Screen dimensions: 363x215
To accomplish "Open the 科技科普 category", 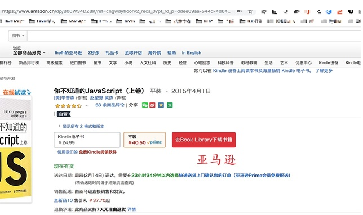I will point(225,62).
